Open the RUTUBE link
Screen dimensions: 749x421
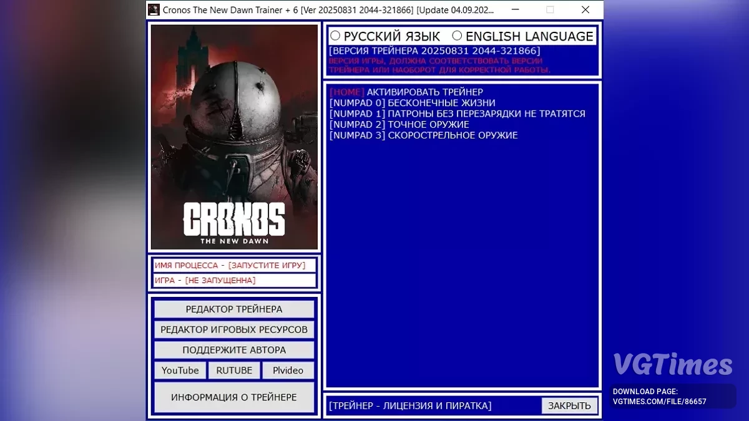tap(234, 370)
